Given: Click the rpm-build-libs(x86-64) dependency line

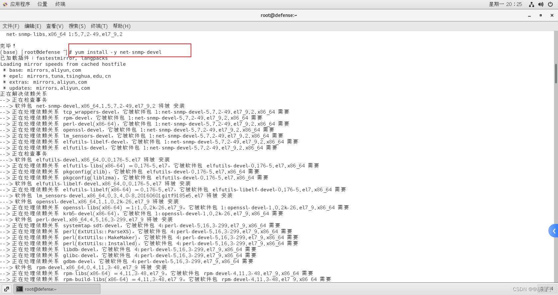Looking at the screenshot, I should click(166, 279).
